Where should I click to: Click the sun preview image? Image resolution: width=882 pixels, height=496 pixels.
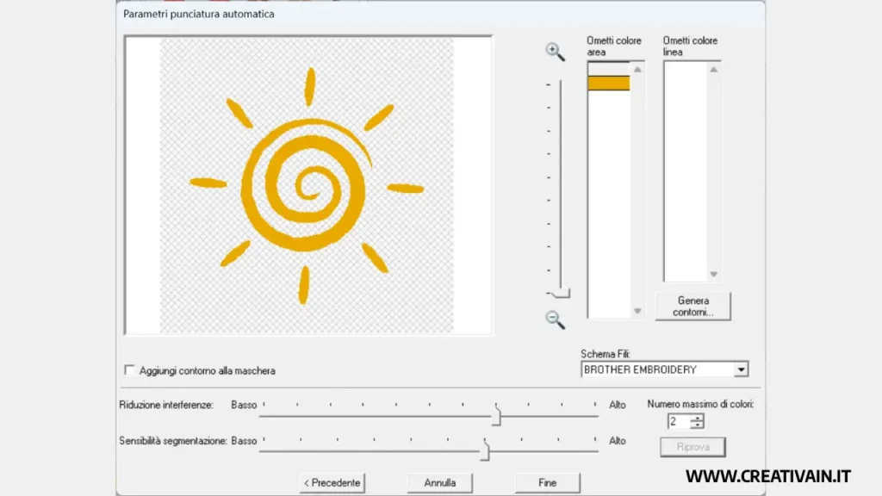click(x=307, y=186)
